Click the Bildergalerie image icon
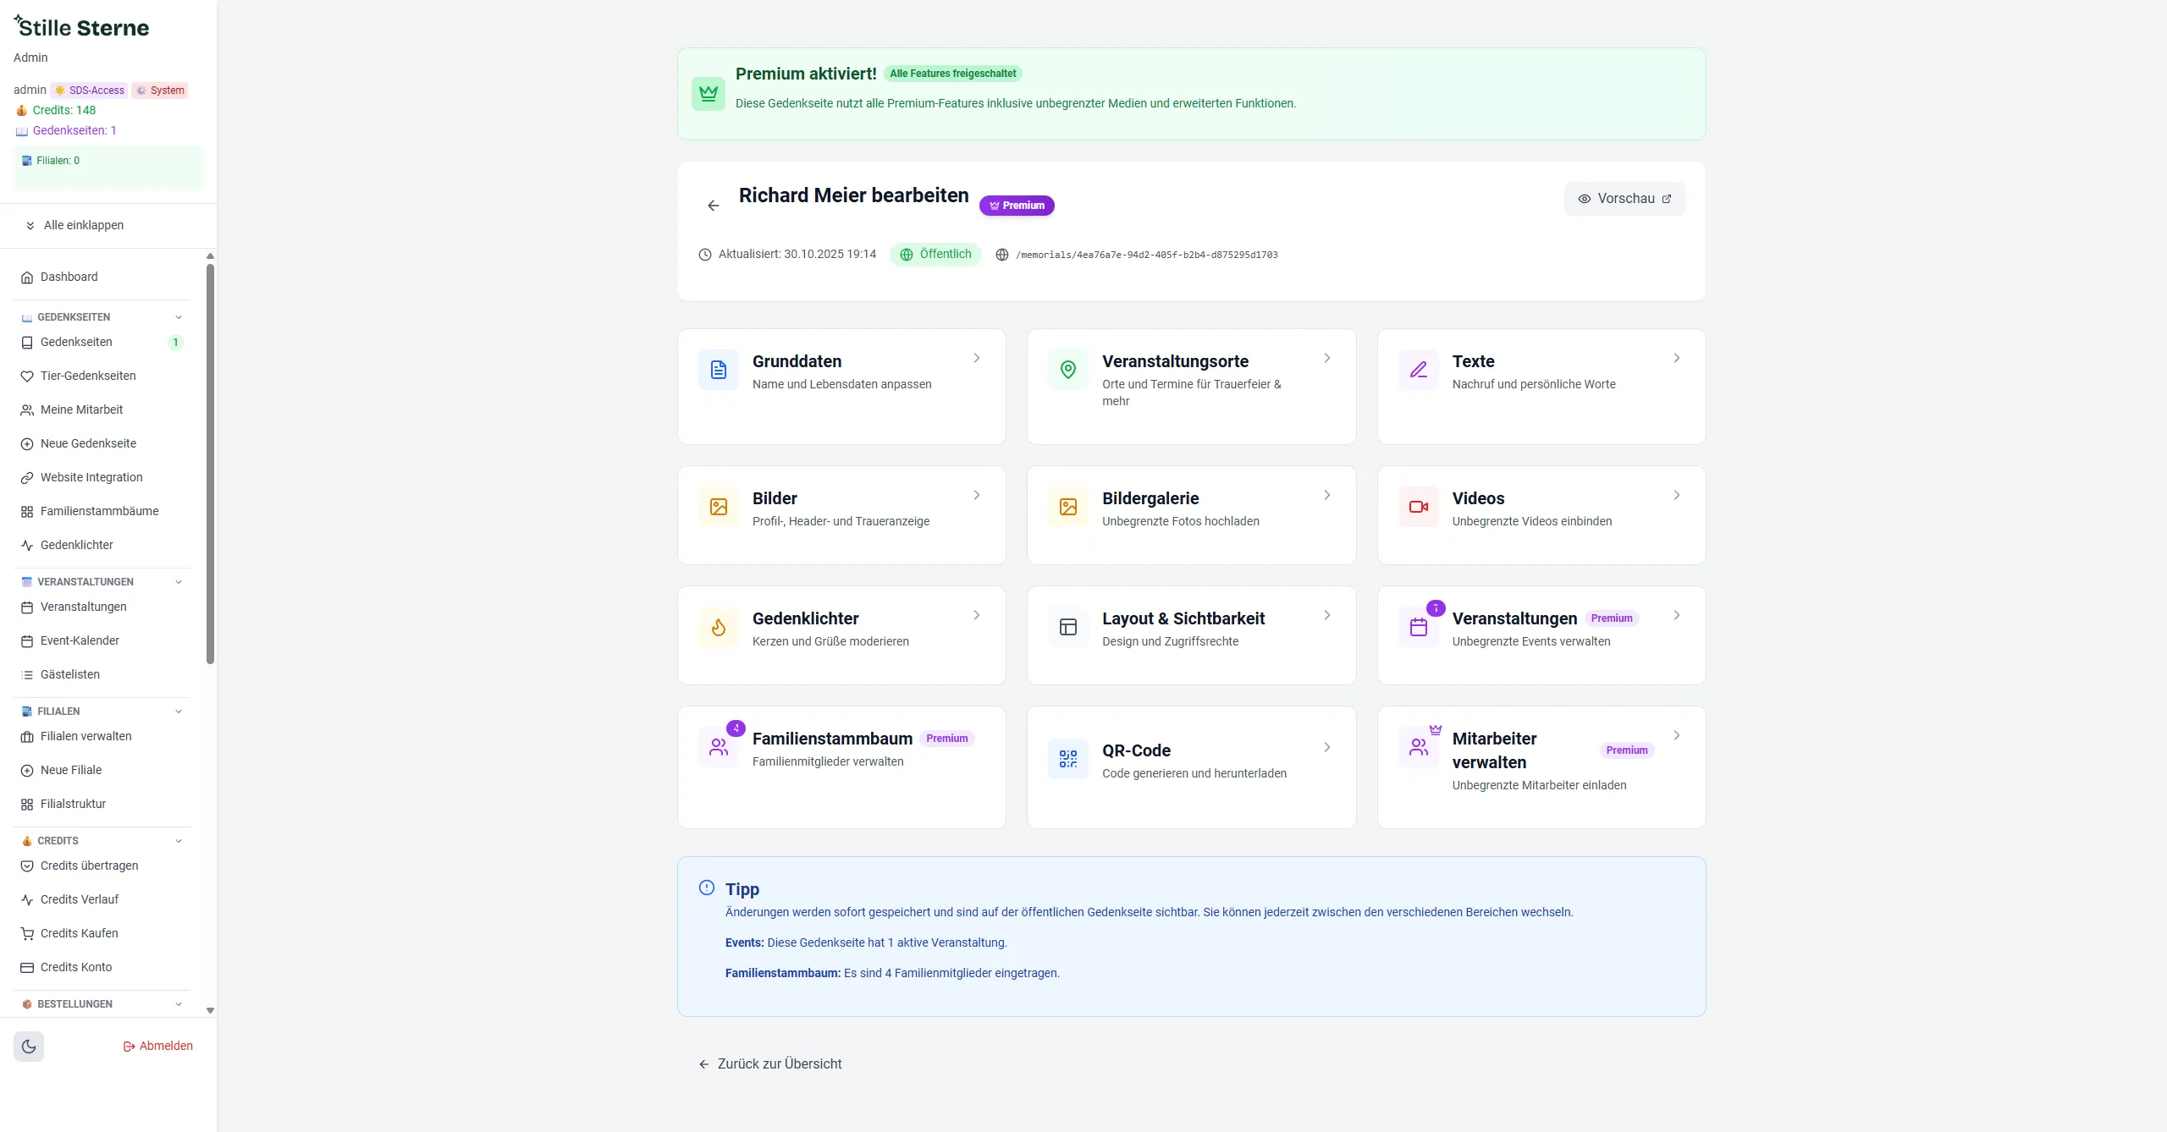This screenshot has height=1132, width=2167. pos(1067,507)
